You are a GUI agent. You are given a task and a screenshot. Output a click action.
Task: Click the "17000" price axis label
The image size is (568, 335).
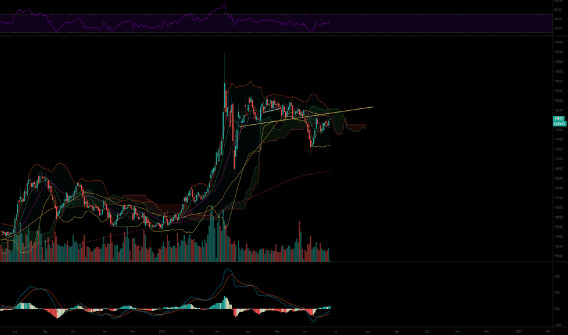pyautogui.click(x=559, y=159)
